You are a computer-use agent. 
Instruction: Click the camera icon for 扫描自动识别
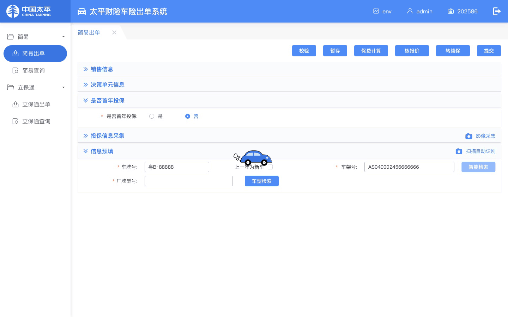tap(459, 151)
